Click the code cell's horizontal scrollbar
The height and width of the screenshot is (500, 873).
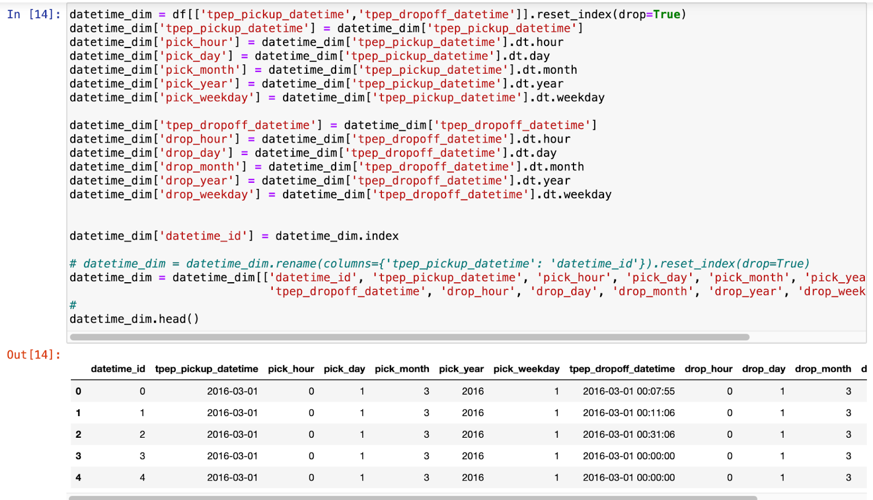pyautogui.click(x=409, y=337)
